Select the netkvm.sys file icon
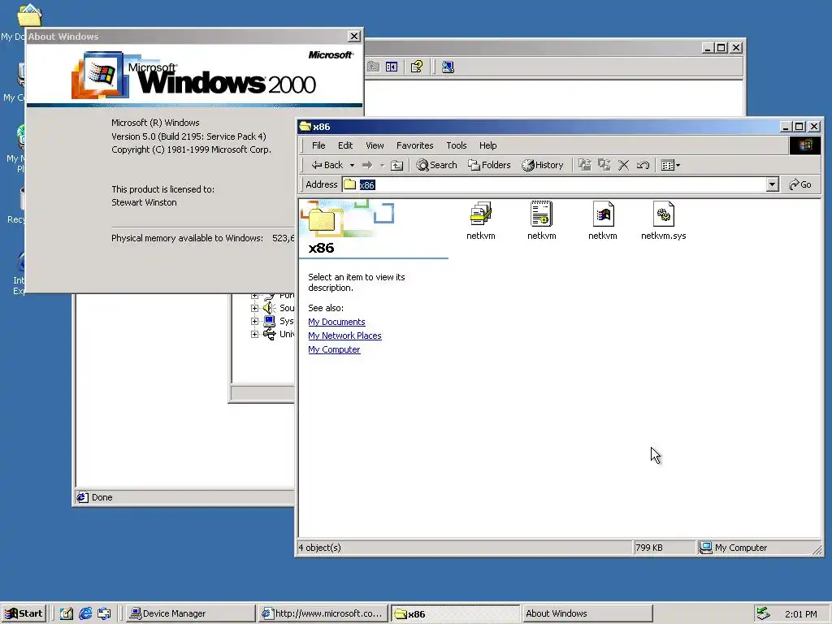The width and height of the screenshot is (832, 624). click(x=663, y=221)
